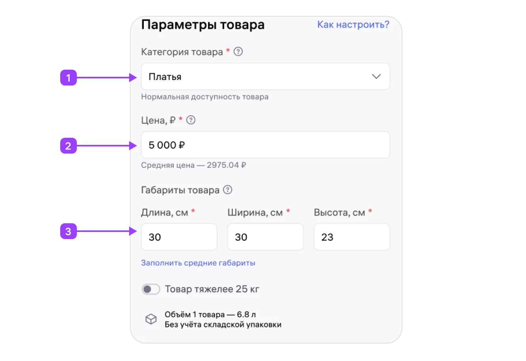Screen dimensions: 526x361
Task: Click the chevron arrow in the category field
Action: click(376, 77)
